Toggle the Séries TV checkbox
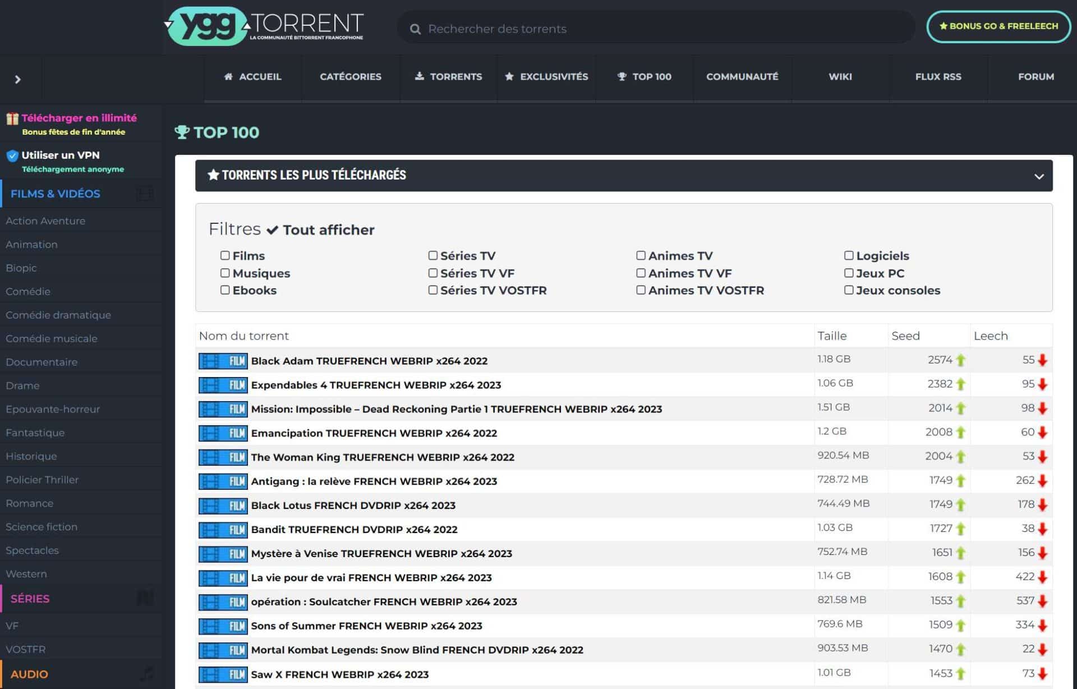This screenshot has width=1077, height=689. [x=433, y=255]
